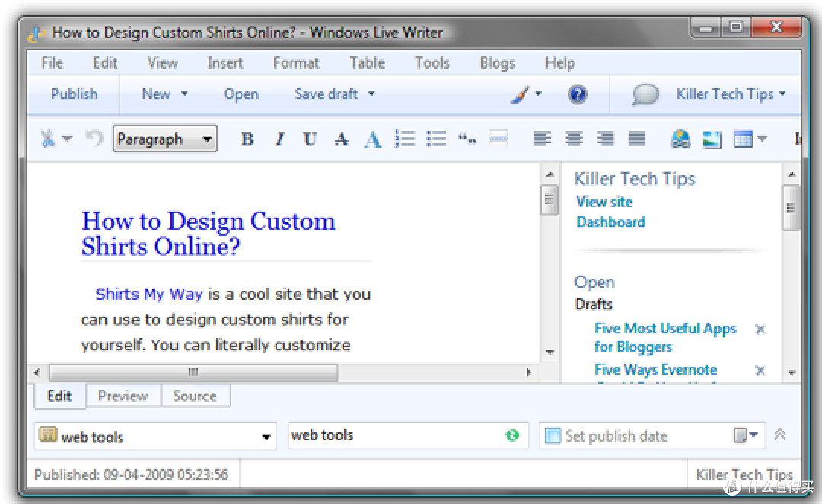
Task: Remove the Five Most Useful Apps draft
Action: [760, 330]
